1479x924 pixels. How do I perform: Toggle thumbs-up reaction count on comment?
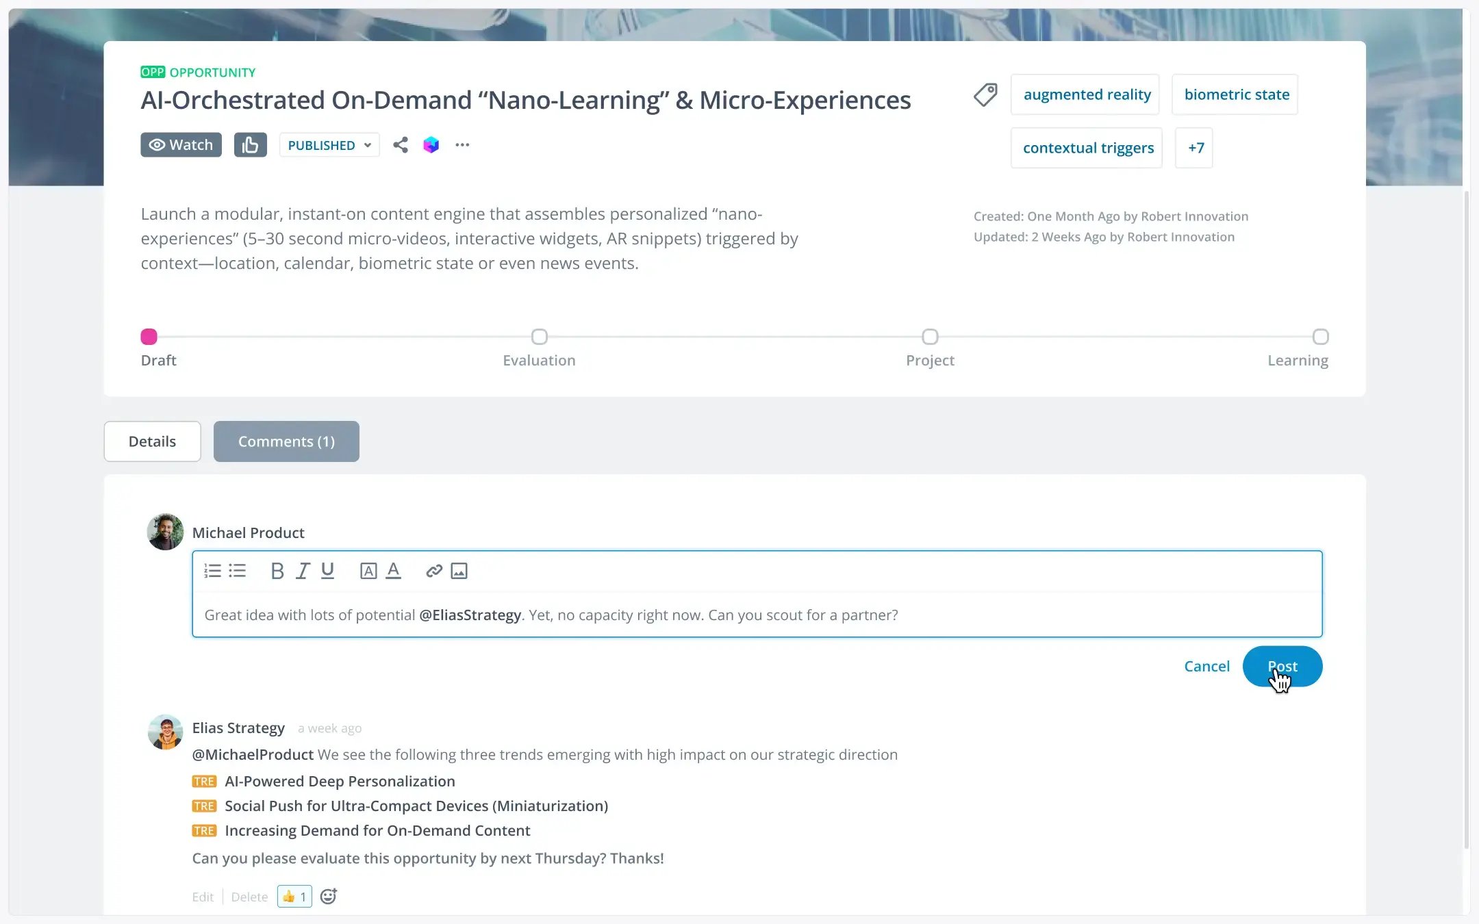294,896
